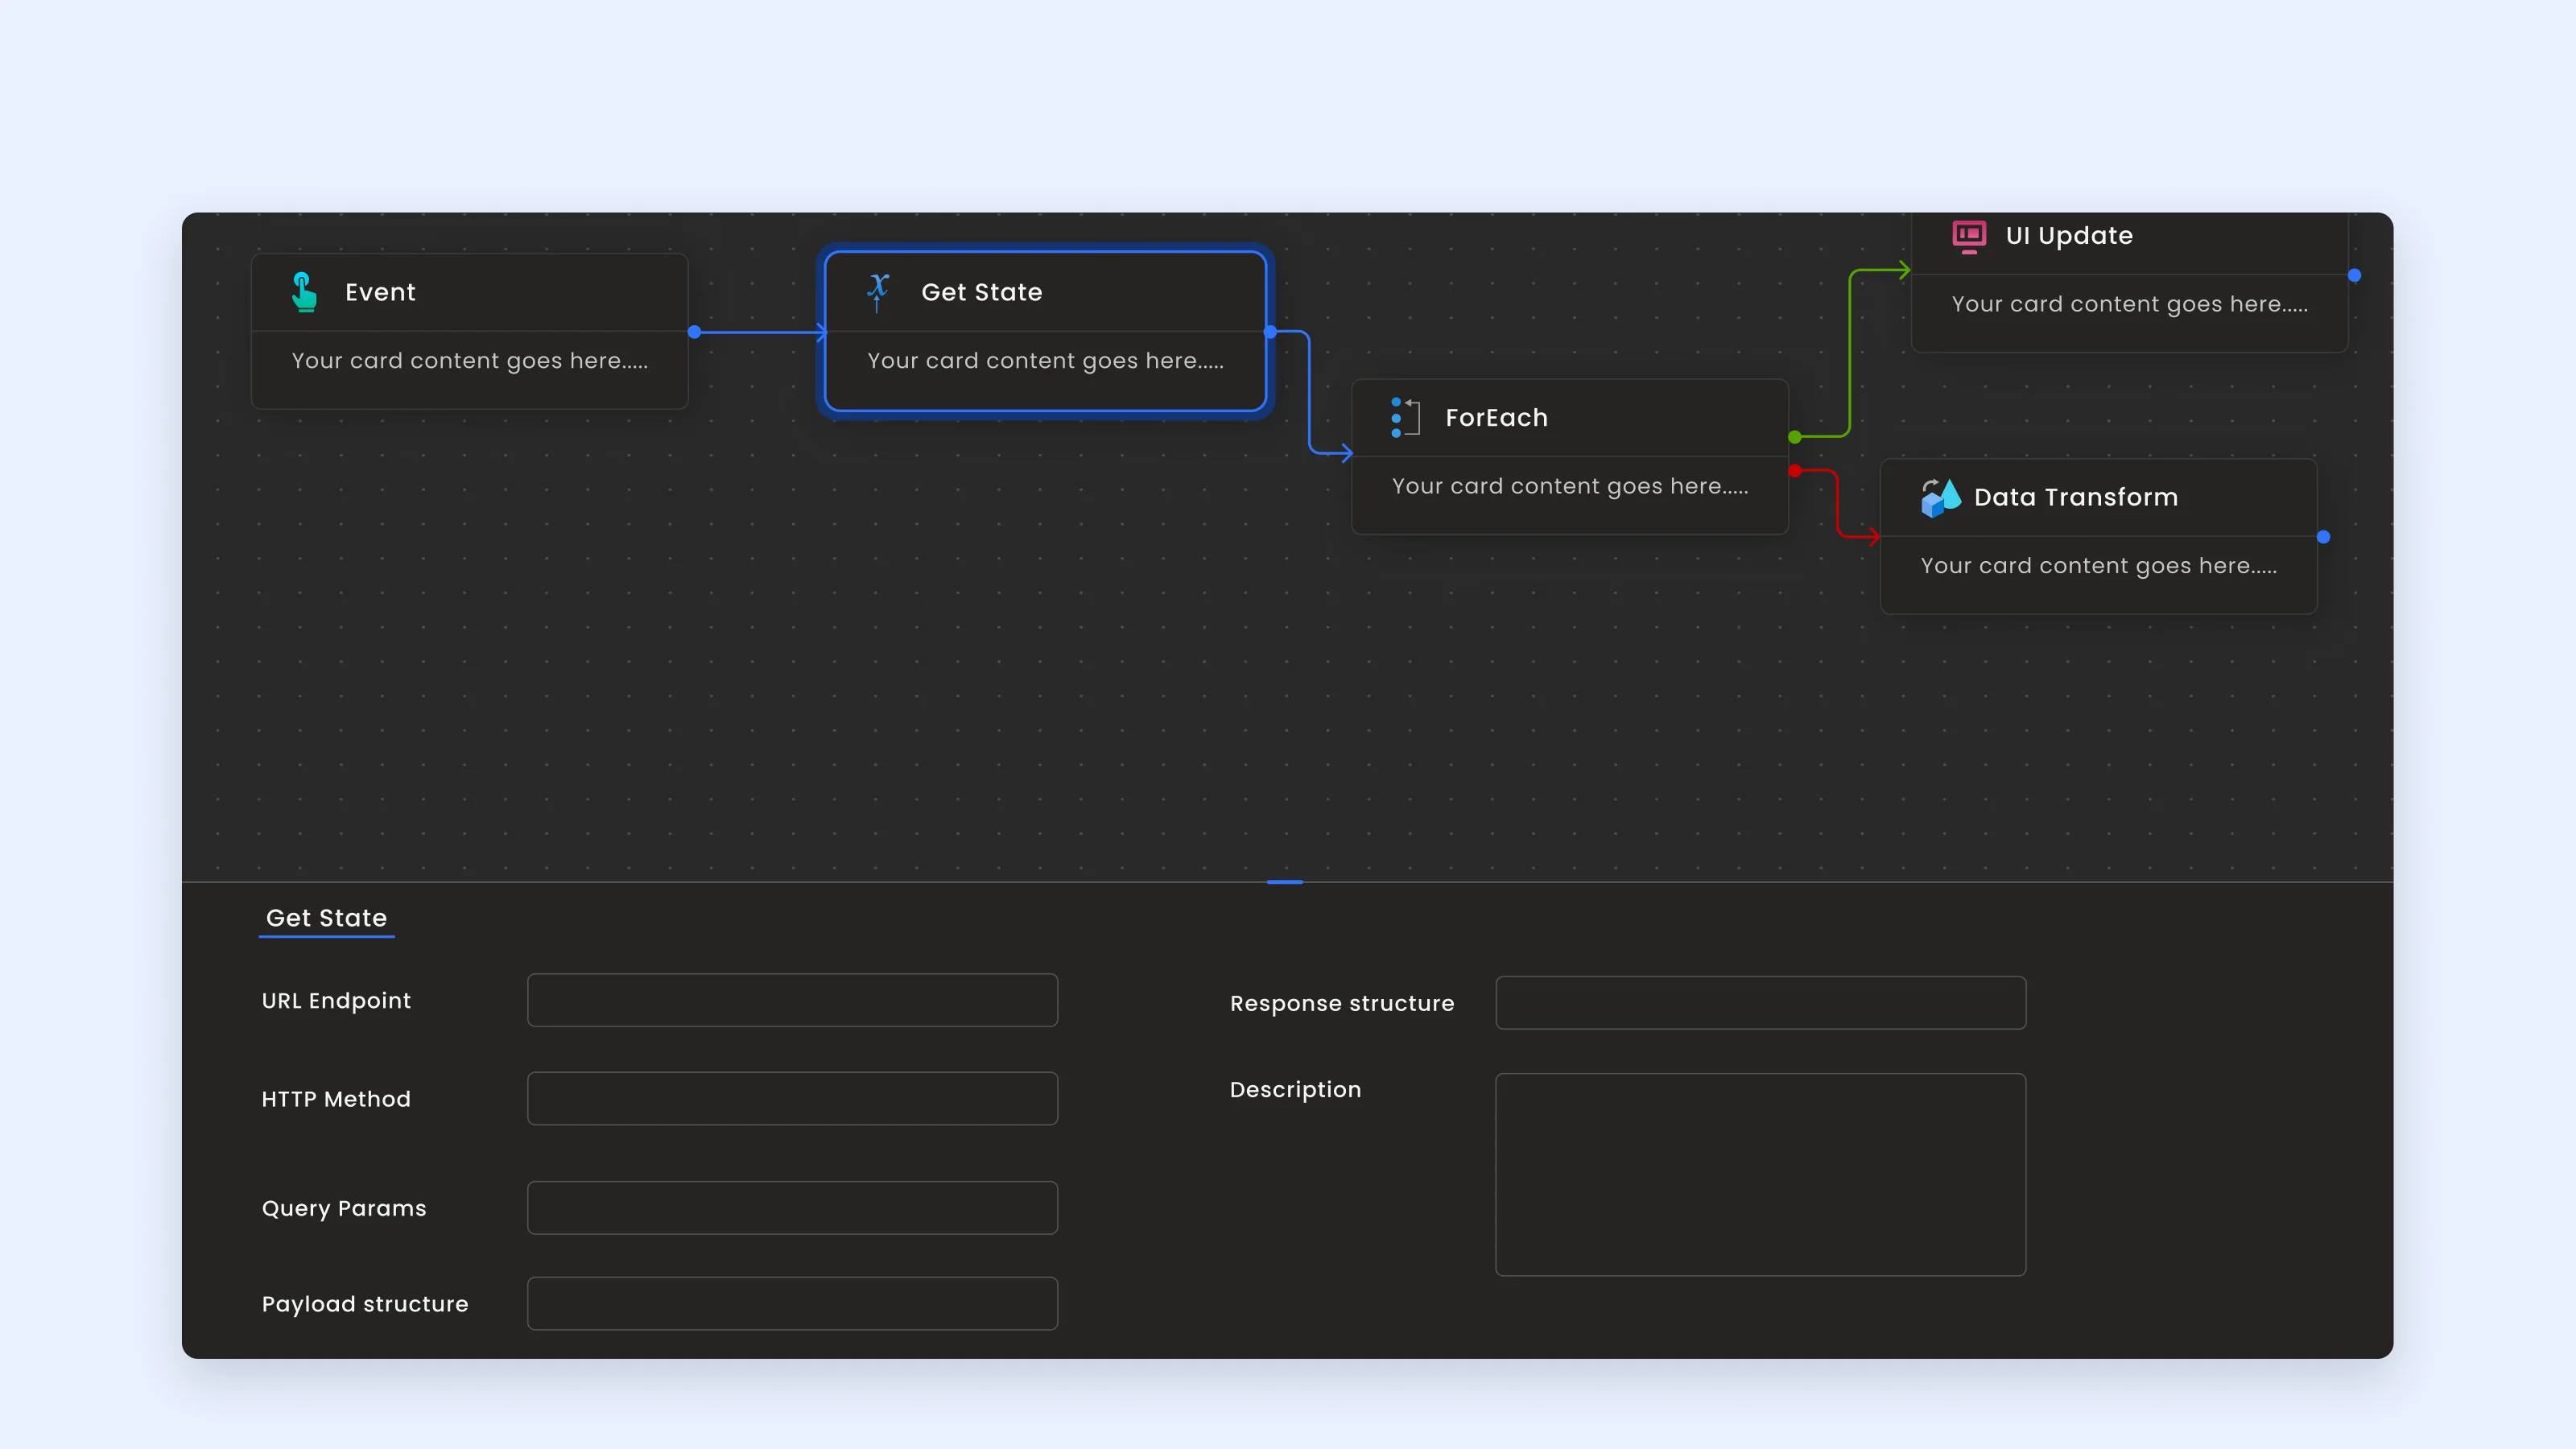
Task: Focus the Query Params input field
Action: pyautogui.click(x=792, y=1207)
